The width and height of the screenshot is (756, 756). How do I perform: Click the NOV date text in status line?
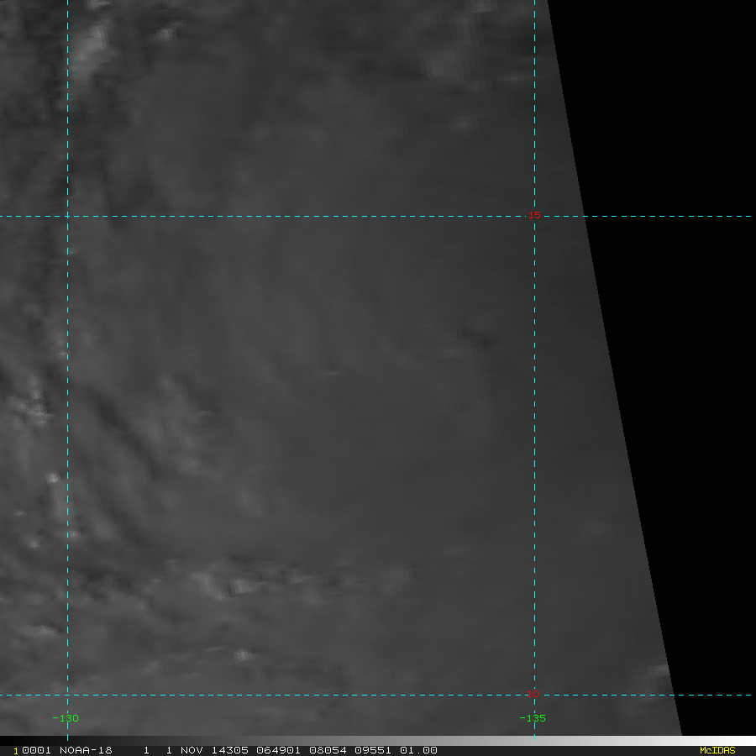pyautogui.click(x=192, y=750)
